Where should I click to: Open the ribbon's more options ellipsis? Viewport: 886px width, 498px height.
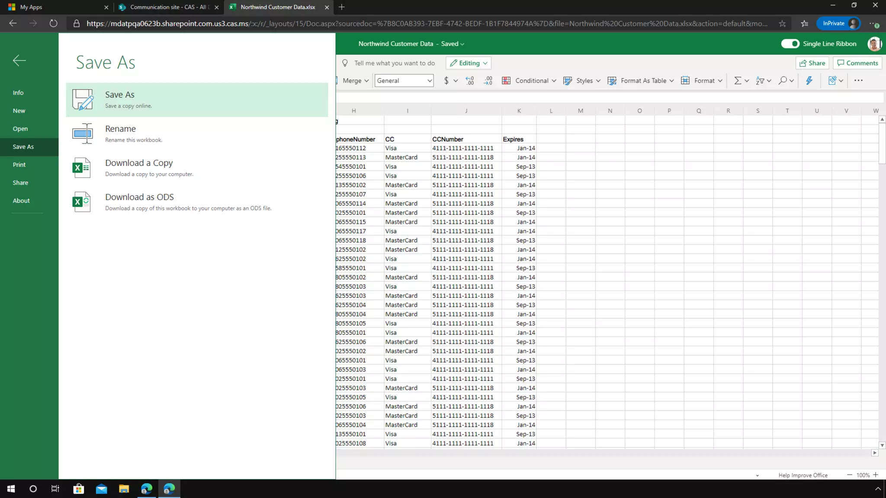(x=858, y=80)
